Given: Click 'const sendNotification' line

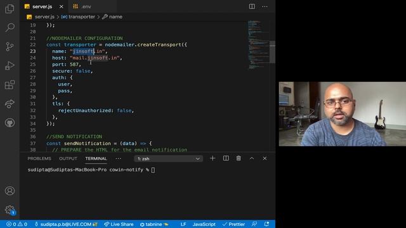Looking at the screenshot, I should pos(99,143).
